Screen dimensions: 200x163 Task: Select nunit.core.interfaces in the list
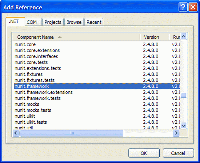point(36,56)
